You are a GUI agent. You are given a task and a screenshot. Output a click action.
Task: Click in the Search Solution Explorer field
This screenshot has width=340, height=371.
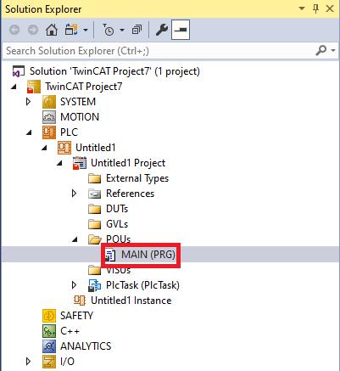159,51
